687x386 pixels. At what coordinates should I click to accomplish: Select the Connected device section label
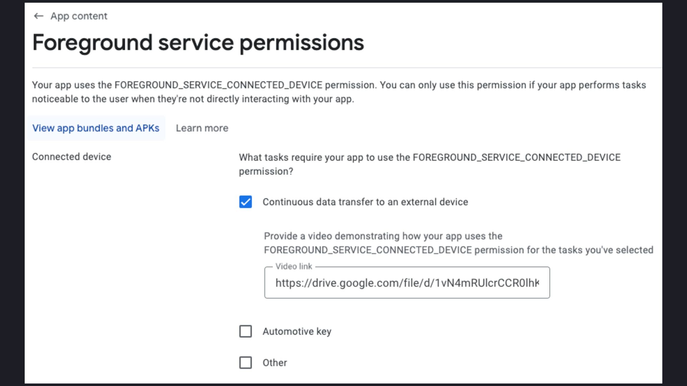(x=72, y=157)
